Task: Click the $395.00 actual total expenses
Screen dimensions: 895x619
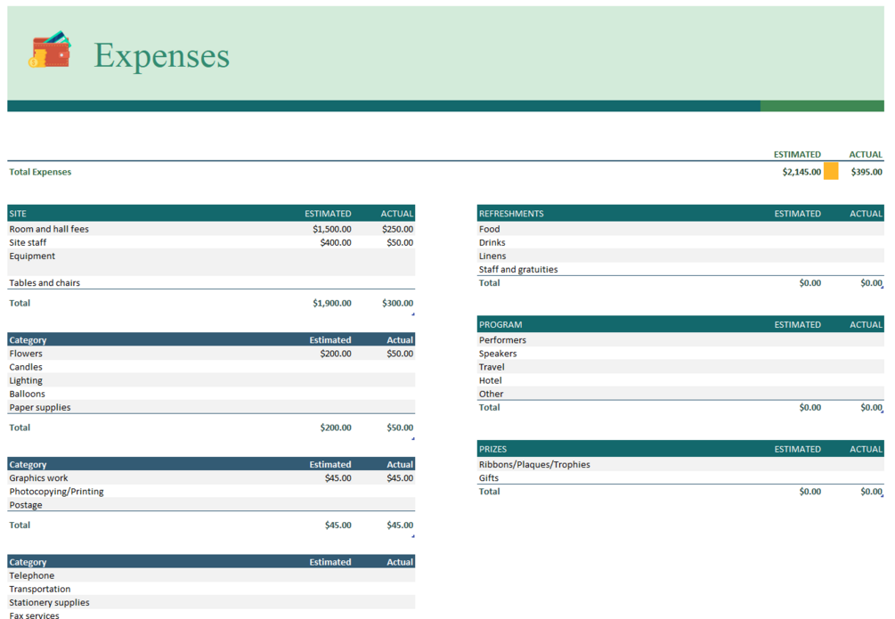Action: (x=867, y=172)
